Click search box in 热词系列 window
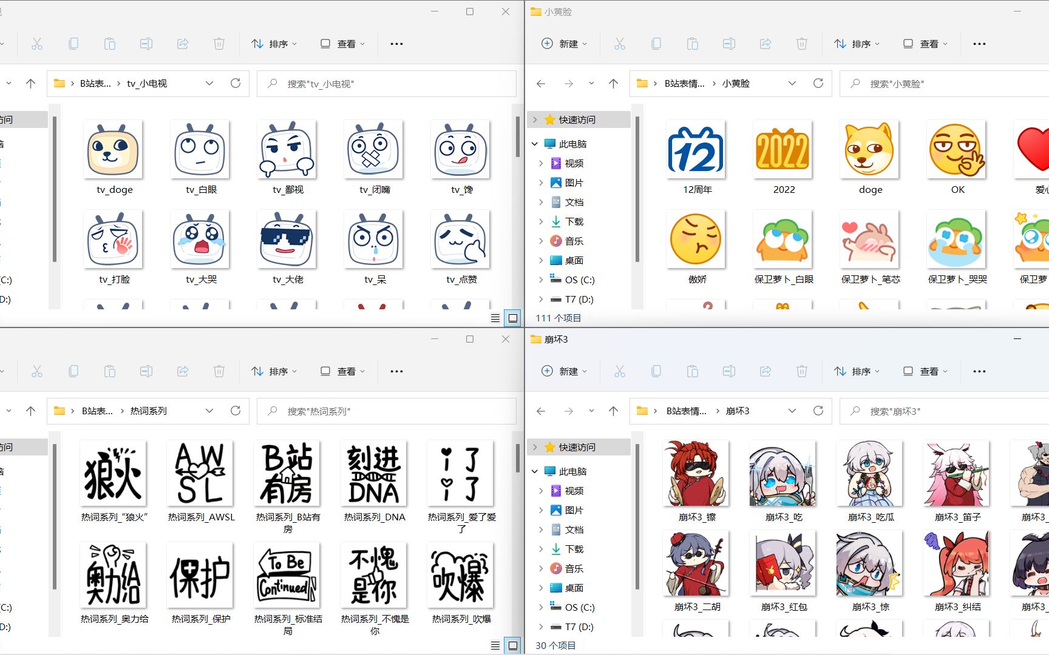The image size is (1049, 655). point(387,411)
